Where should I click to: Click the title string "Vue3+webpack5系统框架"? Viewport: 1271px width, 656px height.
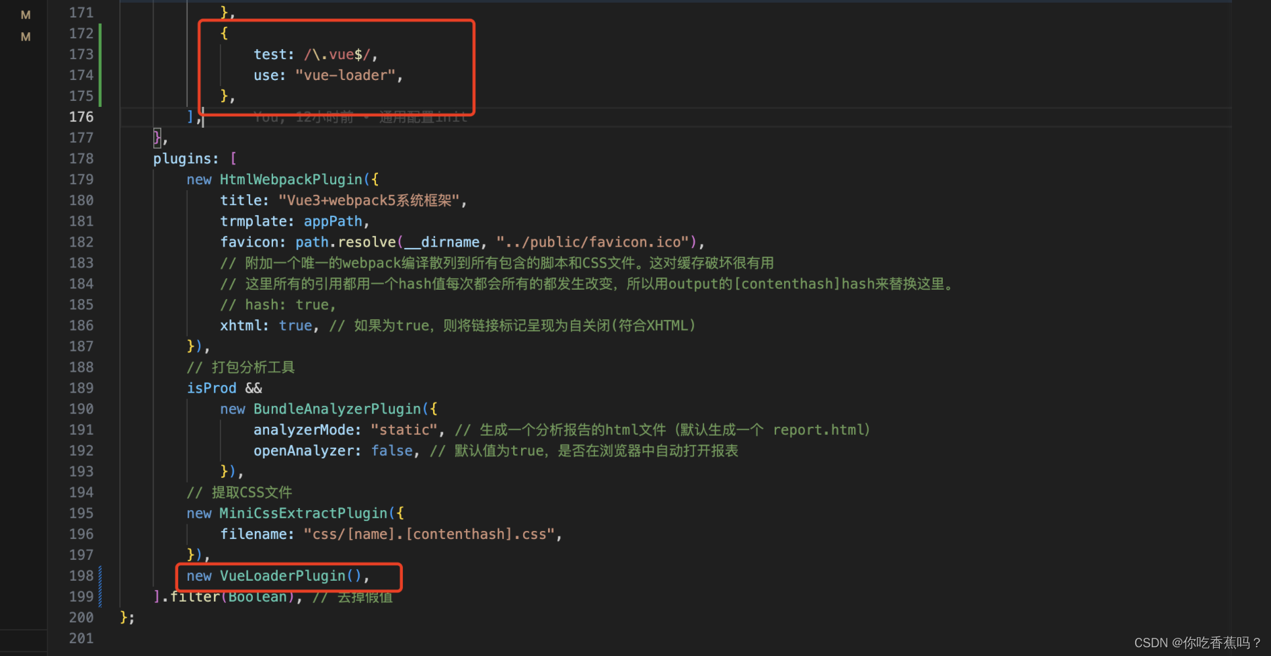click(x=369, y=200)
